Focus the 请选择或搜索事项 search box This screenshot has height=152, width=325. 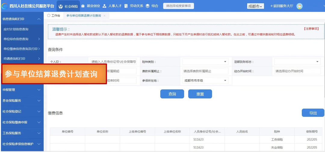[178, 6]
